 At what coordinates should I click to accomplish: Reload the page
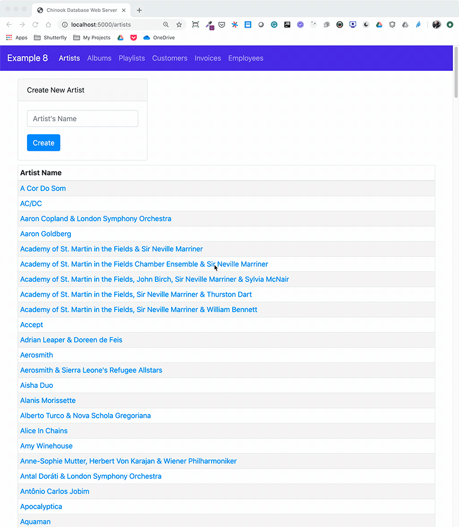pyautogui.click(x=35, y=25)
